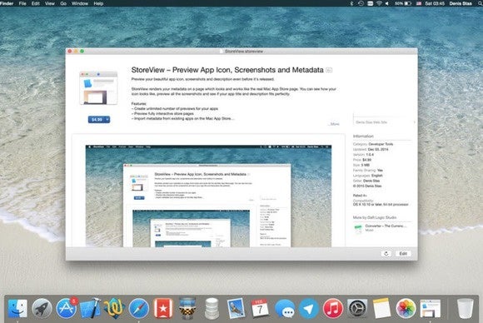Open Time Machine menu bar icon
The image size is (483, 323).
[361, 3]
